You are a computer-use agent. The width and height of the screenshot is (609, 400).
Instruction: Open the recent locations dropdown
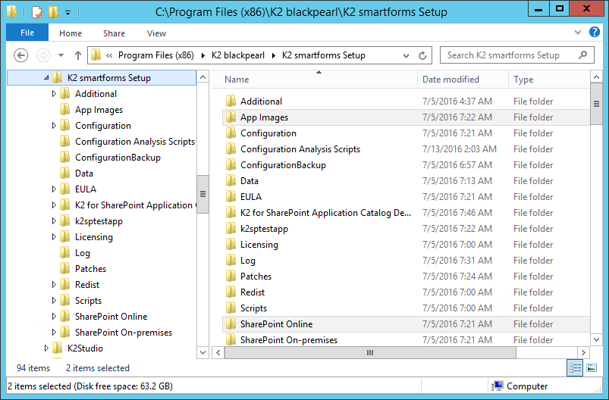click(61, 55)
